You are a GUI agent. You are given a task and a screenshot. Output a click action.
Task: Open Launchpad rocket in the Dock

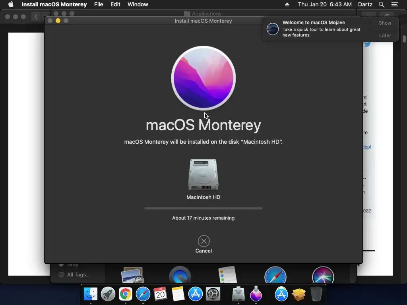point(108,294)
